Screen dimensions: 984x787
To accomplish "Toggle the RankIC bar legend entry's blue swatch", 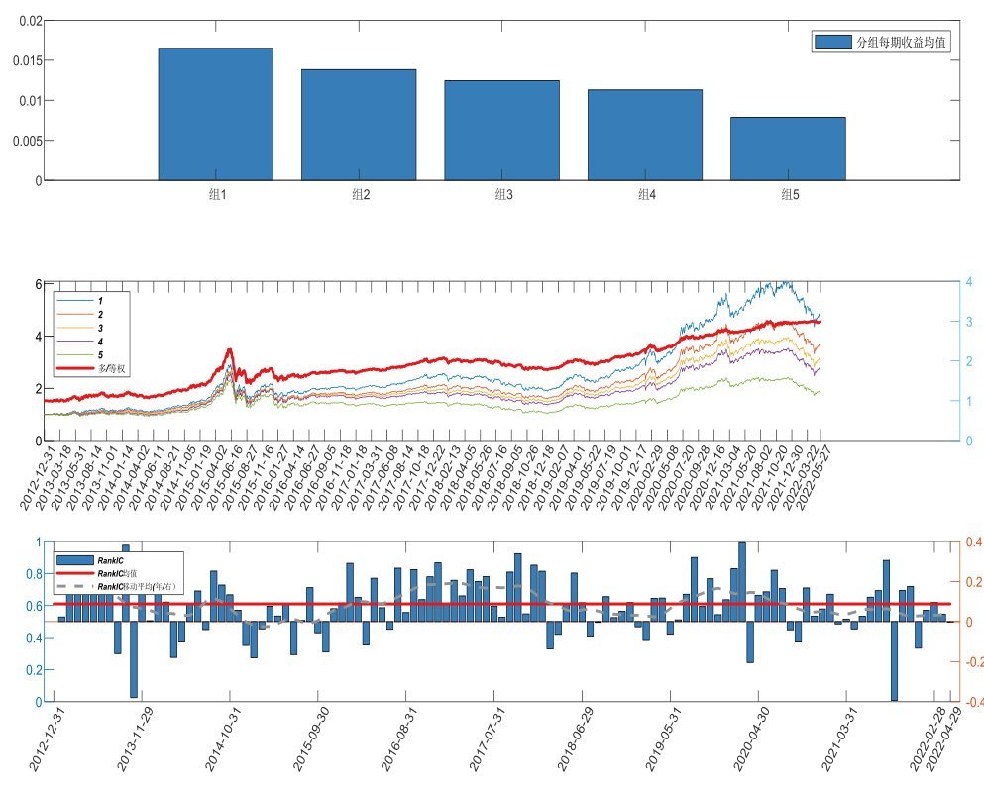I will pos(75,560).
